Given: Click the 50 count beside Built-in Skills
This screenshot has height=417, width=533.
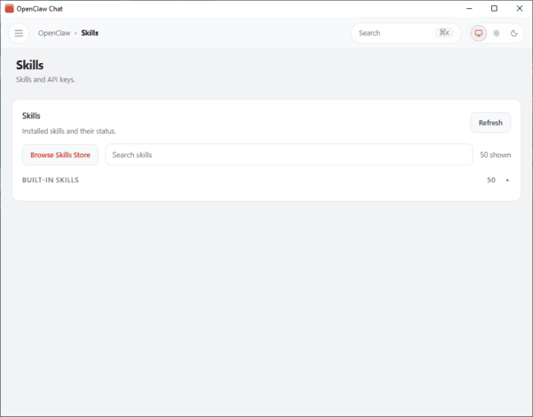Looking at the screenshot, I should coord(491,180).
